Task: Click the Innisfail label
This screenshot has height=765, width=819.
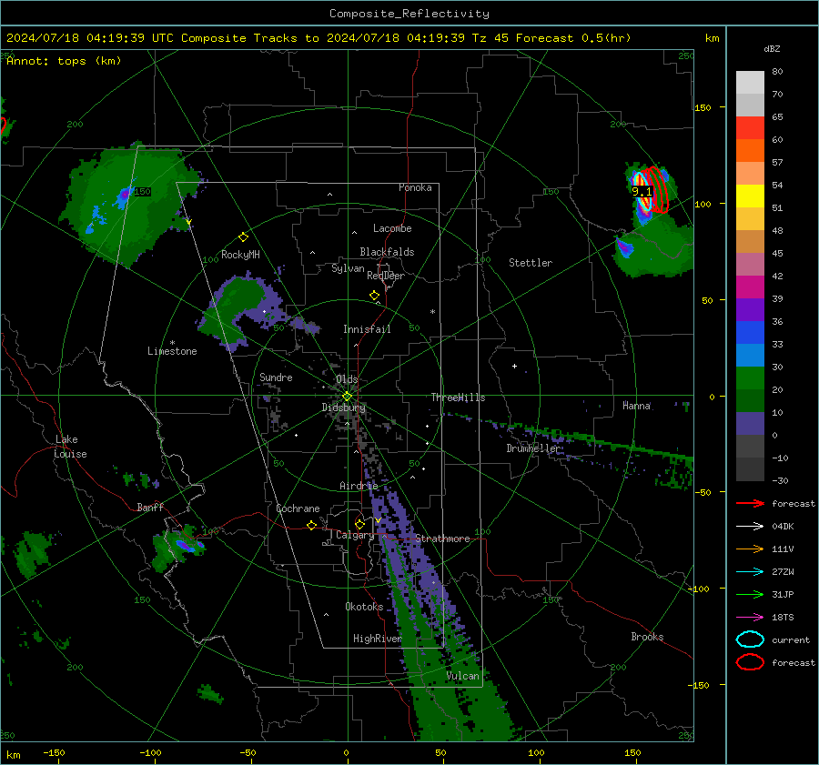Action: click(367, 329)
